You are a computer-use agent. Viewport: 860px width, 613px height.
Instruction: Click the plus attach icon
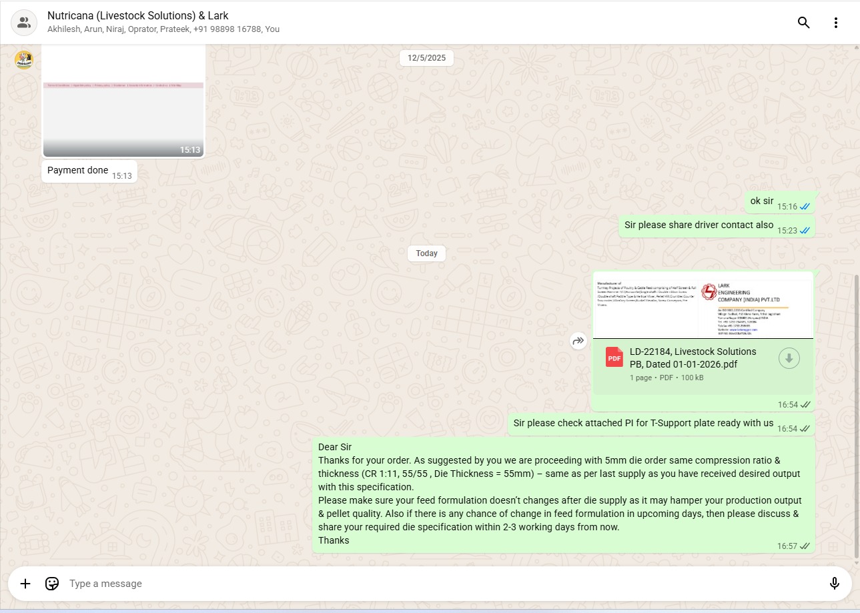[x=25, y=584]
